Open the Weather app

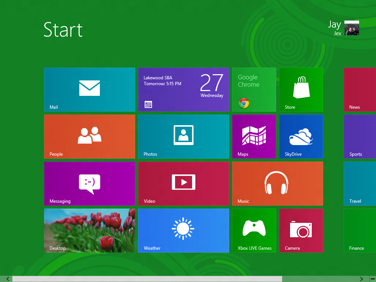183,230
